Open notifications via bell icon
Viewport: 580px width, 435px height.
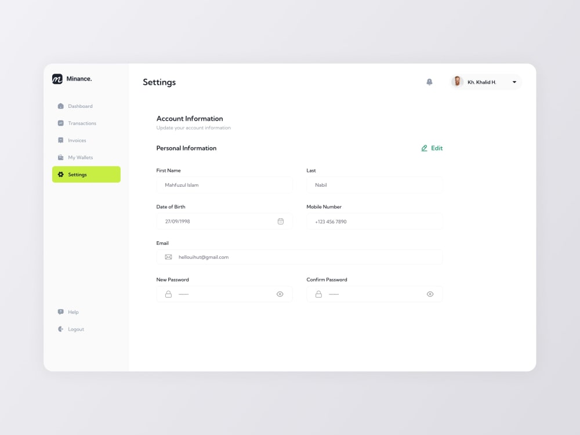pos(429,82)
